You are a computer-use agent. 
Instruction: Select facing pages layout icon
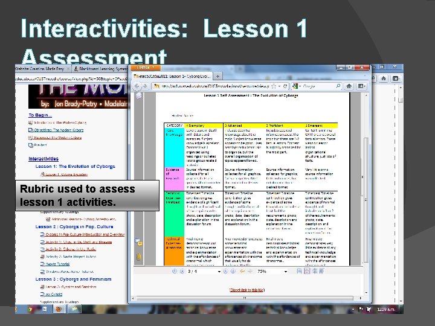coord(314,271)
